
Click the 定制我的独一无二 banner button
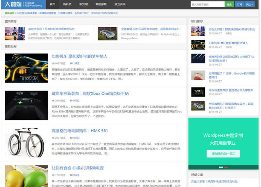click(x=223, y=154)
